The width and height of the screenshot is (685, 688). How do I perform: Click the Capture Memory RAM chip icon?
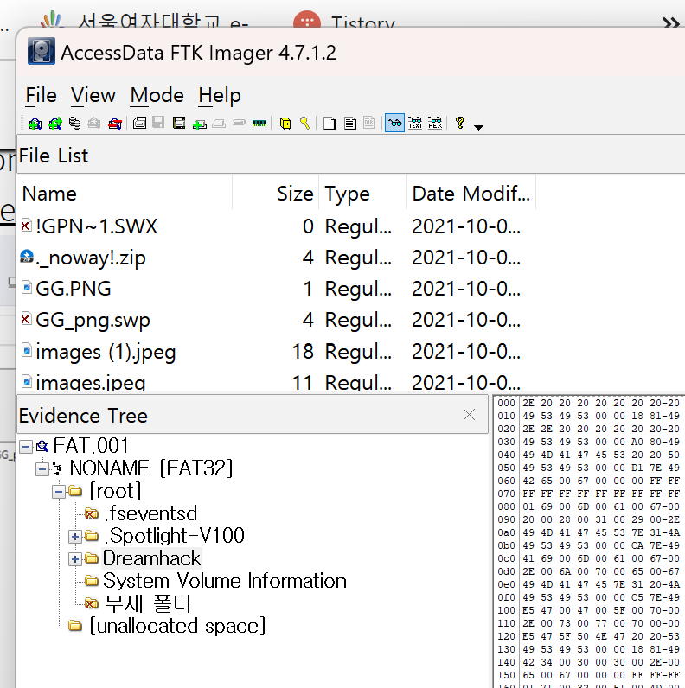click(x=259, y=124)
